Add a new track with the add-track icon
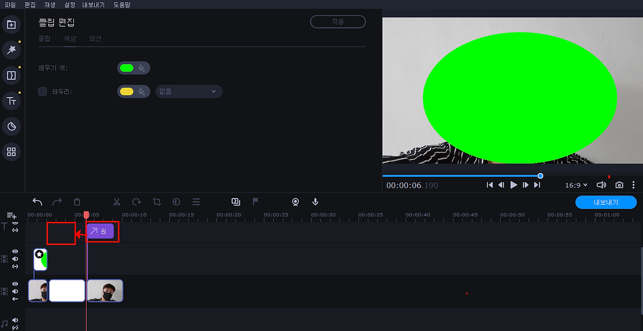The image size is (643, 331). [12, 216]
